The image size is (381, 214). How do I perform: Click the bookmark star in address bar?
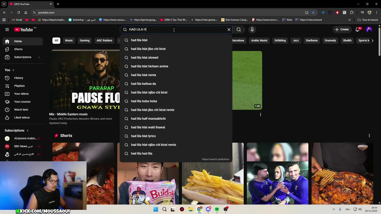[x=313, y=12]
